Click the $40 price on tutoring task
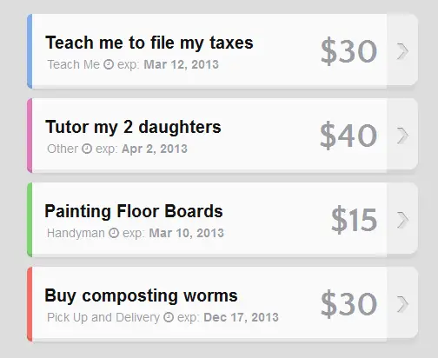This screenshot has height=358, width=438. point(348,136)
